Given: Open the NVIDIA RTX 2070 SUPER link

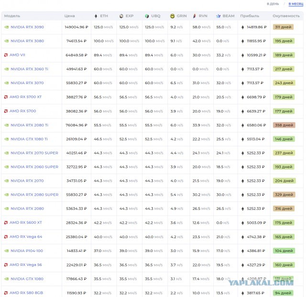Looking at the screenshot, I should coord(34,153).
